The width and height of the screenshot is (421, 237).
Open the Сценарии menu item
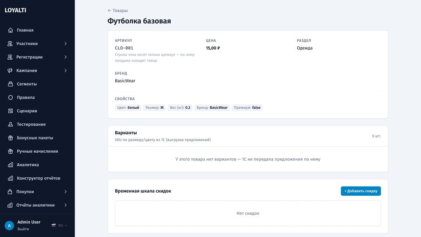pos(37,111)
